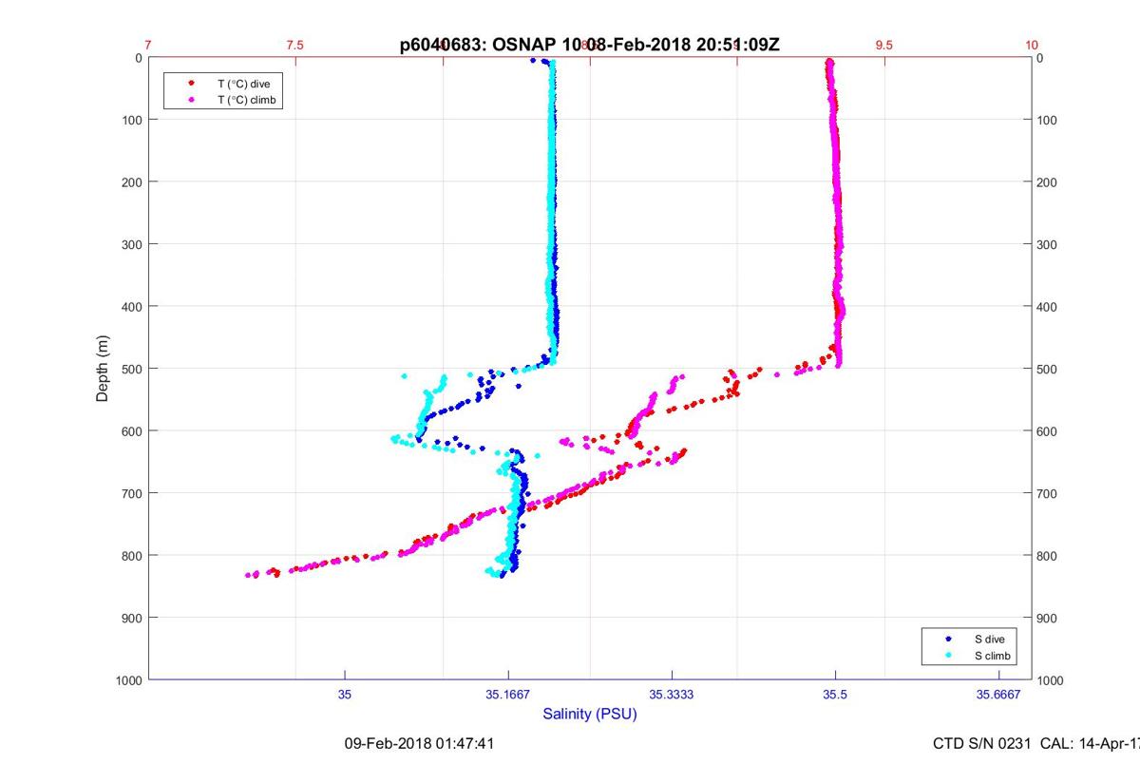Click the 'Depth (m)' axis label
Viewport: 1140px width, 764px height.
click(102, 368)
